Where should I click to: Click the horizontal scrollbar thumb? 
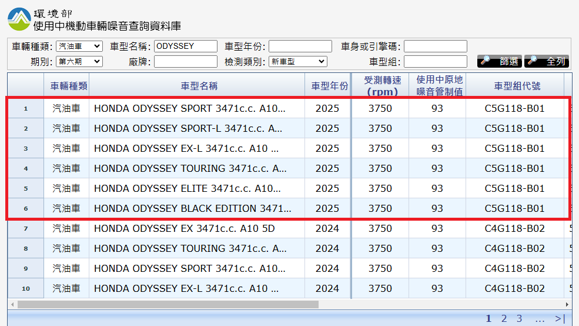(168, 304)
